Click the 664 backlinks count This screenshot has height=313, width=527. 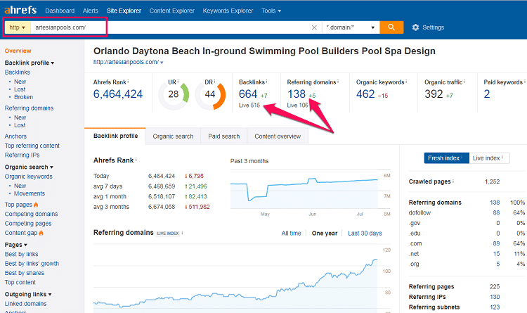point(248,94)
